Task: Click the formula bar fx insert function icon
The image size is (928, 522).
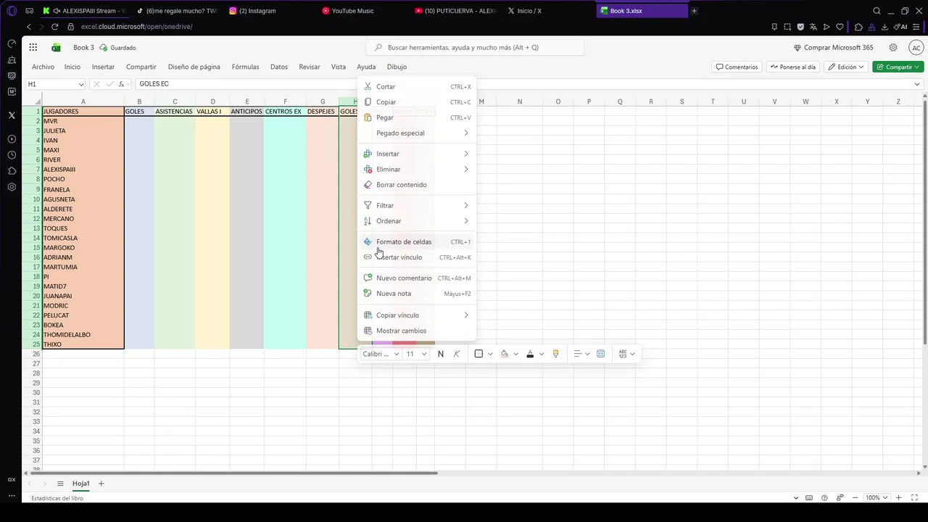Action: (x=121, y=84)
